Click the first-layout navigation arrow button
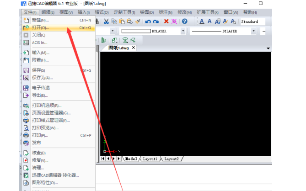Screen dimensions: 306x191 pos(103,159)
